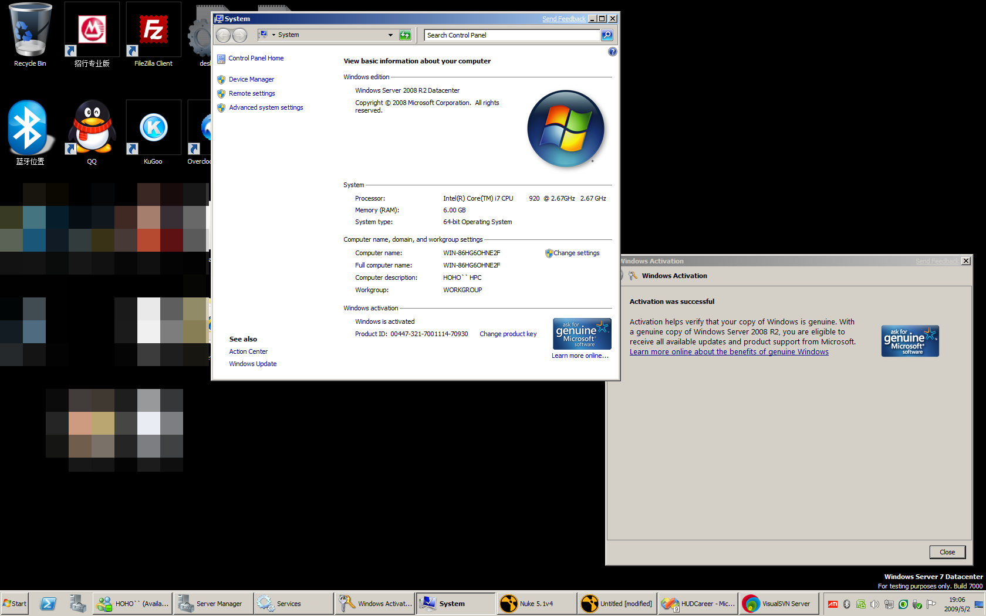The image size is (986, 616).
Task: Switch to Services taskbar window
Action: coord(294,603)
